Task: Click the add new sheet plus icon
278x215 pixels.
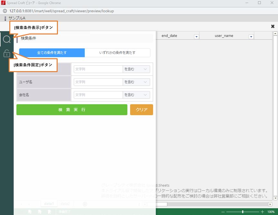Action: (x=85, y=204)
